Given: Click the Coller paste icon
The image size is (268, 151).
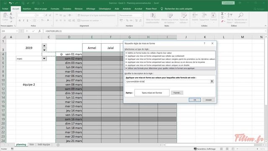Looking at the screenshot, I should pos(5,17).
